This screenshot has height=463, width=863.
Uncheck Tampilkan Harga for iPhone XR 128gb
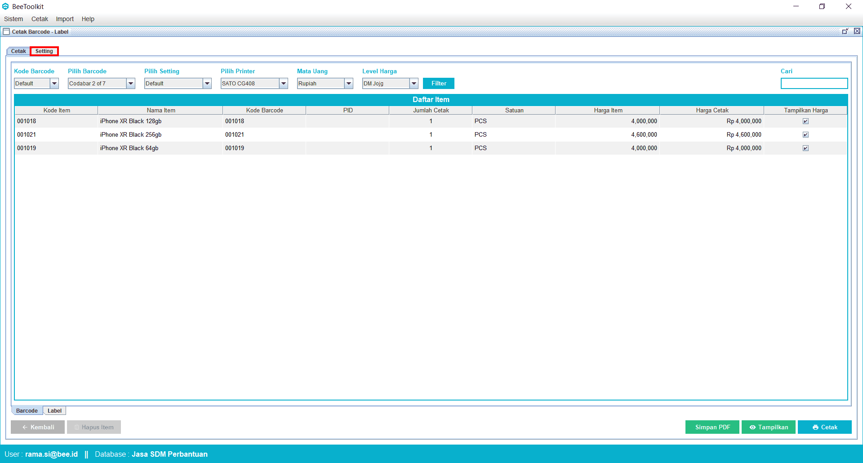point(805,121)
